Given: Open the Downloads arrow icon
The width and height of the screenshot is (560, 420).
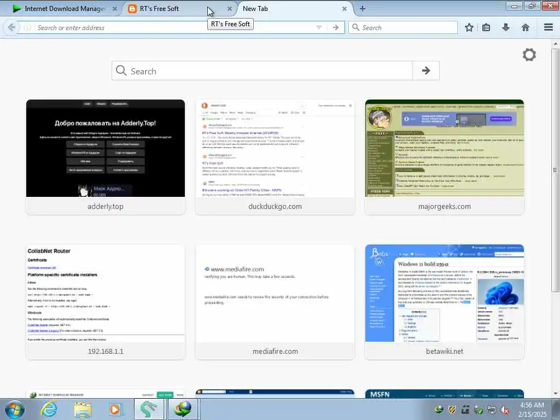Looking at the screenshot, I should [x=506, y=27].
